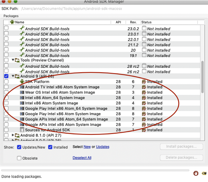Toggle the Updates/New show checkbox
The image size is (208, 182).
[19, 147]
